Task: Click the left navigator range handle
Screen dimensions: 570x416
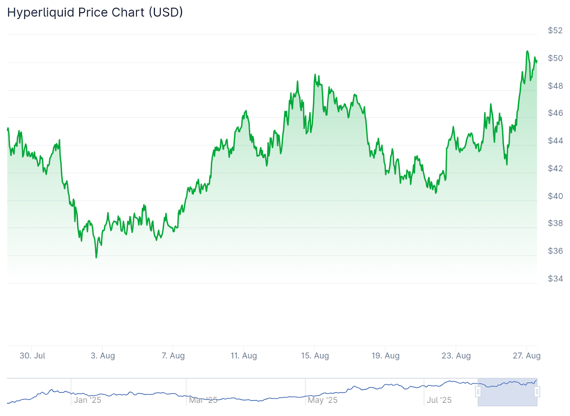Action: click(478, 392)
